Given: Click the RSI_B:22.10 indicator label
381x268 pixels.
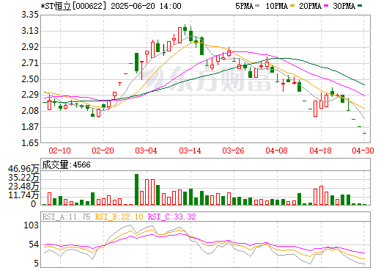Looking at the screenshot, I should click(119, 217).
